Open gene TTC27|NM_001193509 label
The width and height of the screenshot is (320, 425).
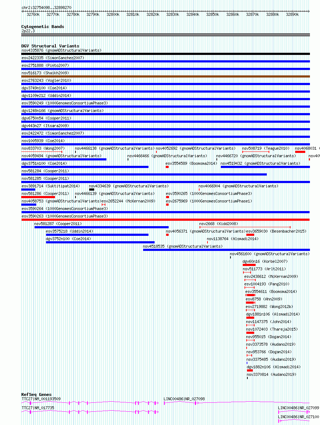click(x=41, y=399)
